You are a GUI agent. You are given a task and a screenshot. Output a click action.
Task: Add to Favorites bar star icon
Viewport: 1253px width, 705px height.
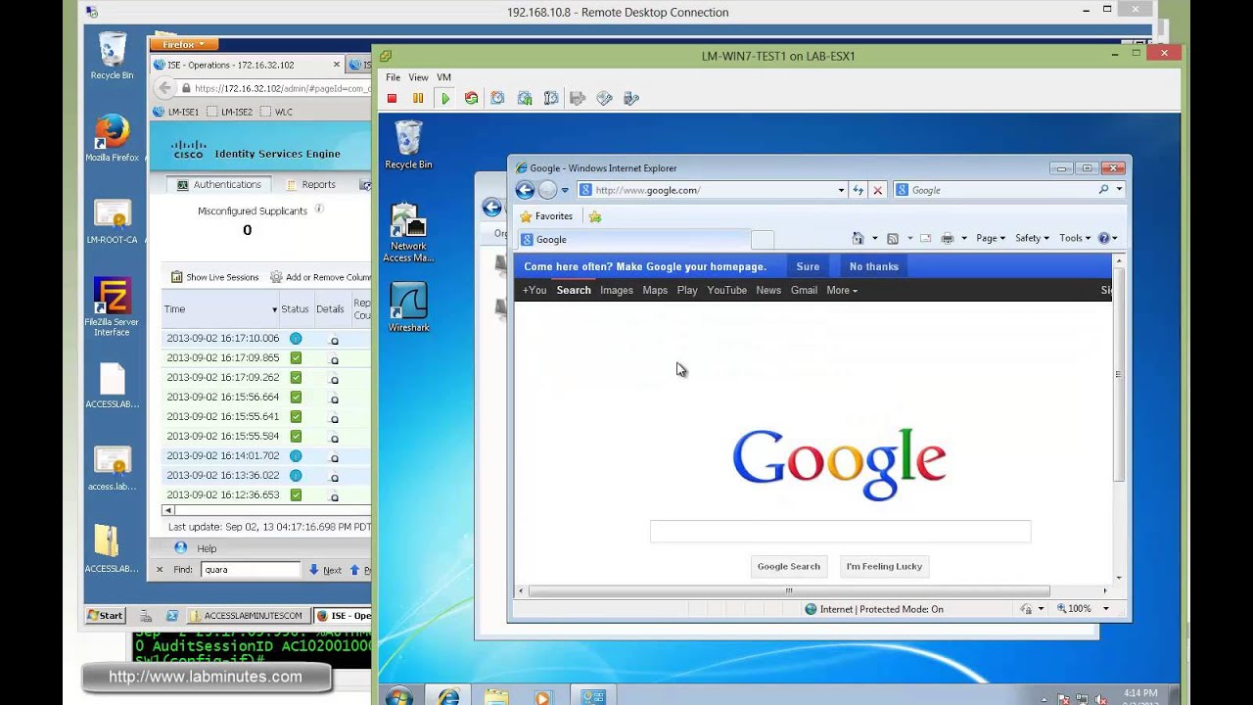[595, 216]
